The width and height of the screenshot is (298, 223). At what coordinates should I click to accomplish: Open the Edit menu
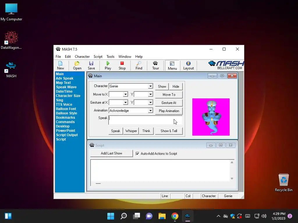(68, 57)
